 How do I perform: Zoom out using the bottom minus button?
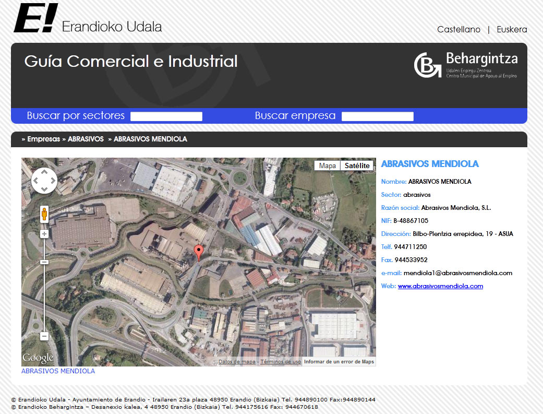pos(44,336)
